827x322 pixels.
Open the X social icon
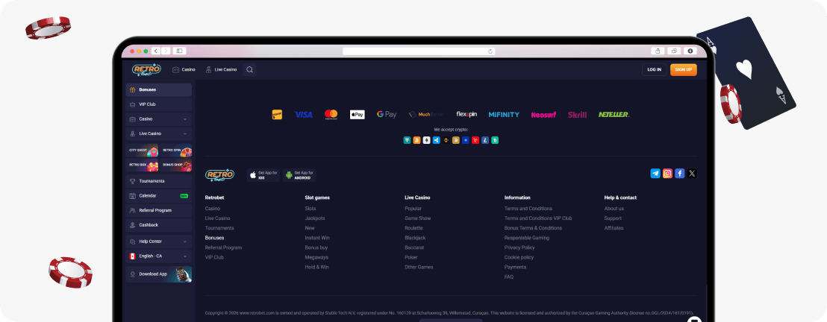click(x=692, y=174)
